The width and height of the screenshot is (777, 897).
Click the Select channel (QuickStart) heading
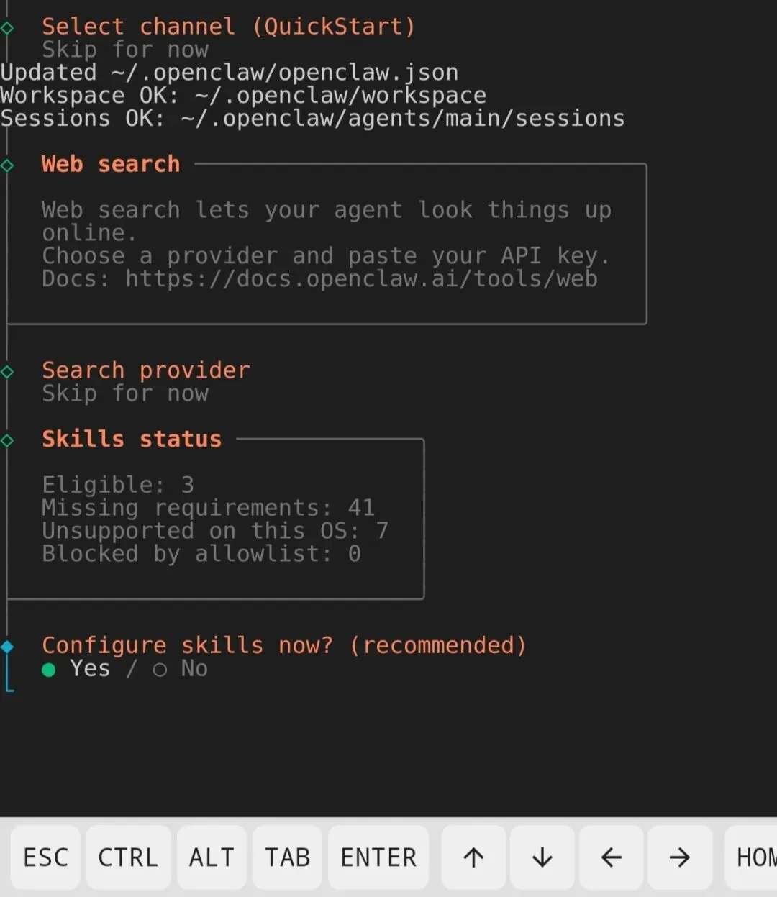pyautogui.click(x=228, y=27)
